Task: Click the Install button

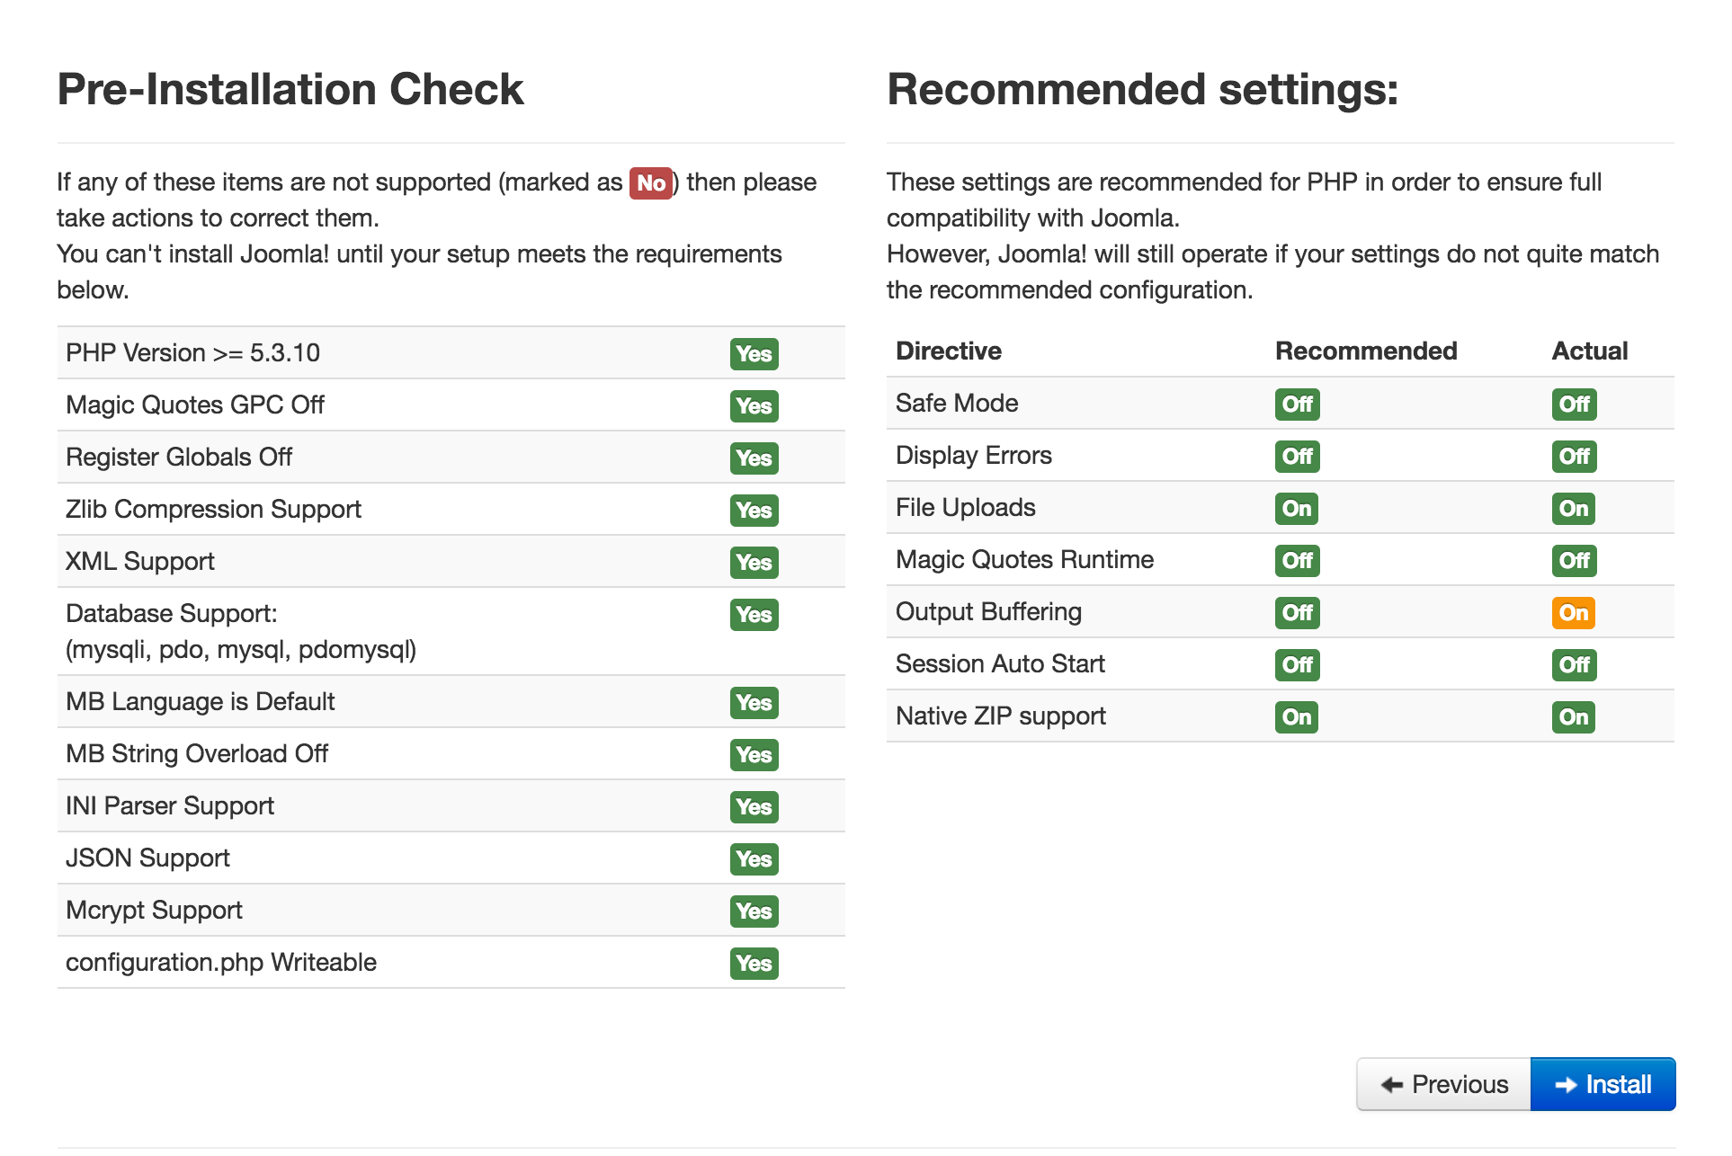Action: [x=1603, y=1084]
